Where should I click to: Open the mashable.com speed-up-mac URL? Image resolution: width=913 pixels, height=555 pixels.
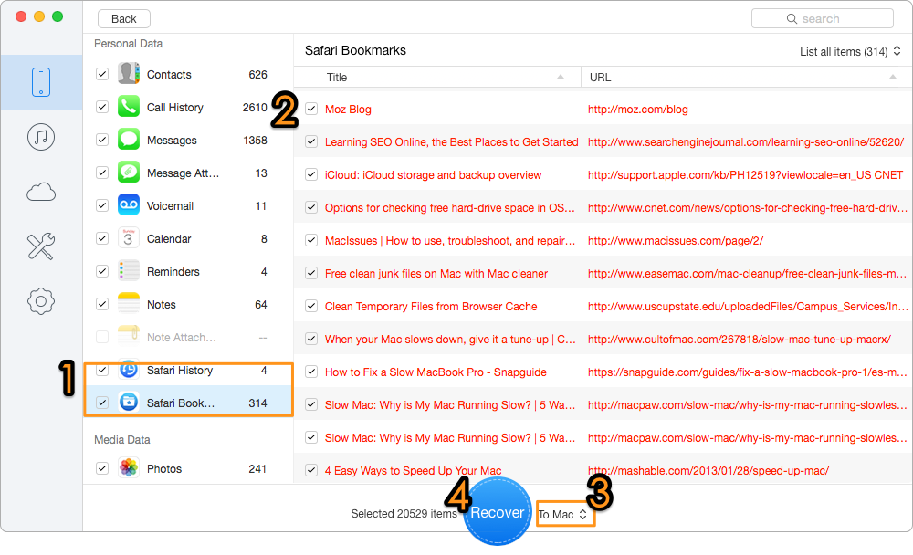point(708,471)
